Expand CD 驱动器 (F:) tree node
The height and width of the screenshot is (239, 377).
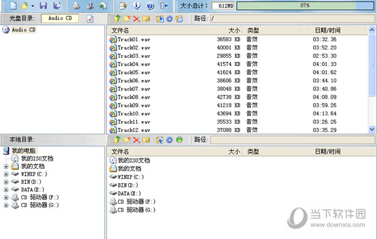tap(6, 198)
